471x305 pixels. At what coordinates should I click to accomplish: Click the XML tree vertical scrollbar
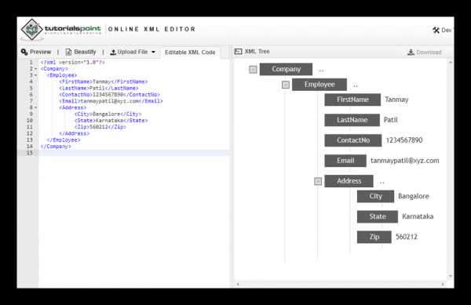coord(451,169)
